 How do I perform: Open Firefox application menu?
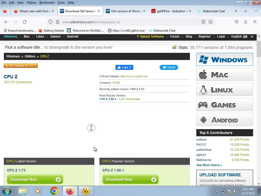pos(255,22)
